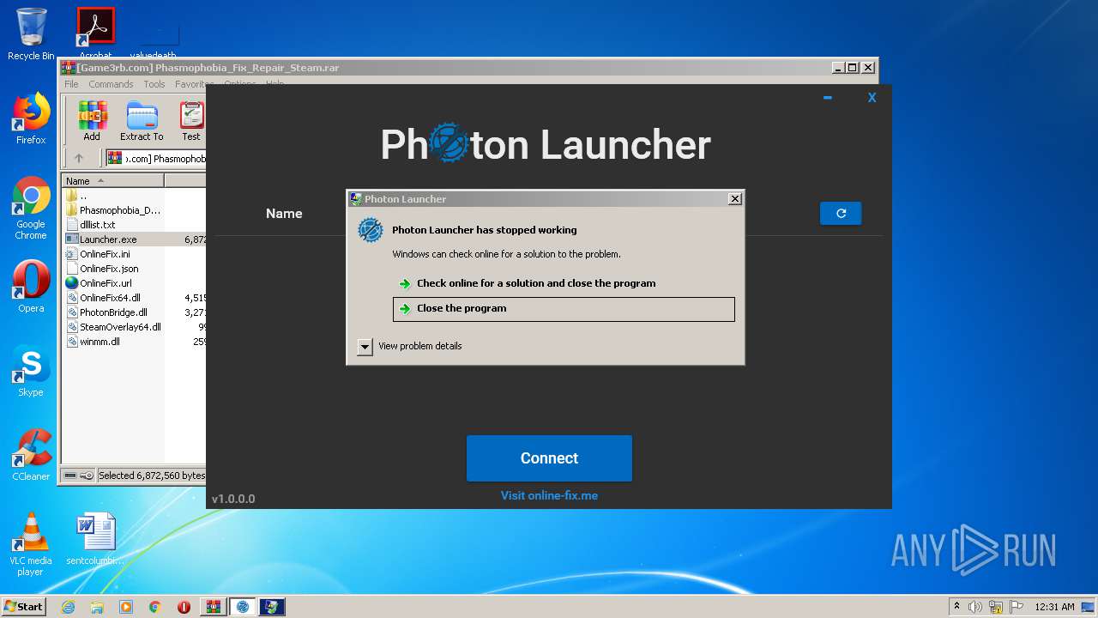Click the Add icon in WinRAR toolbar

point(92,121)
